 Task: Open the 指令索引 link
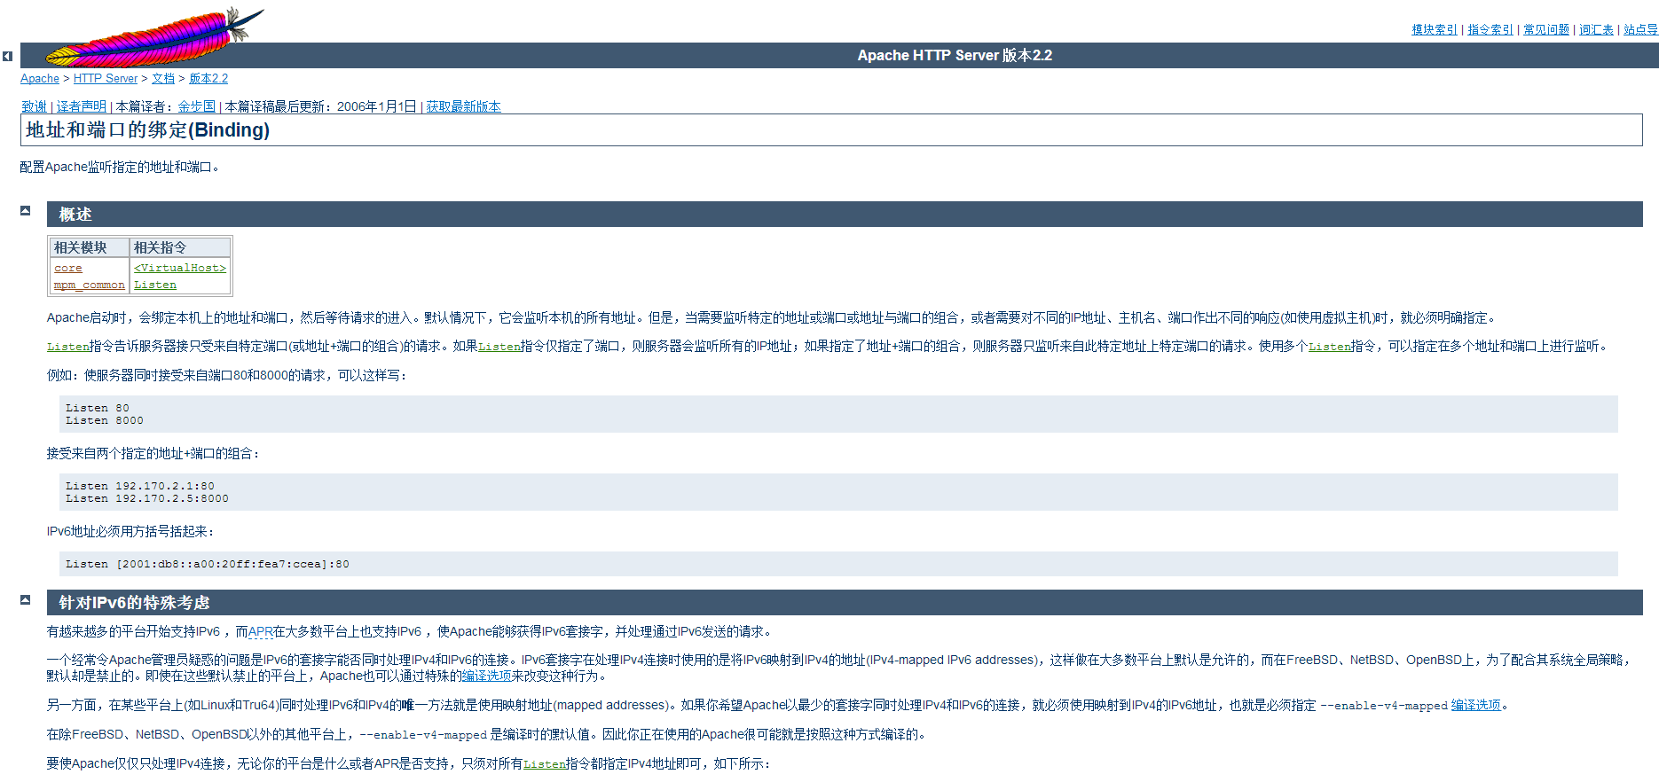[1490, 29]
